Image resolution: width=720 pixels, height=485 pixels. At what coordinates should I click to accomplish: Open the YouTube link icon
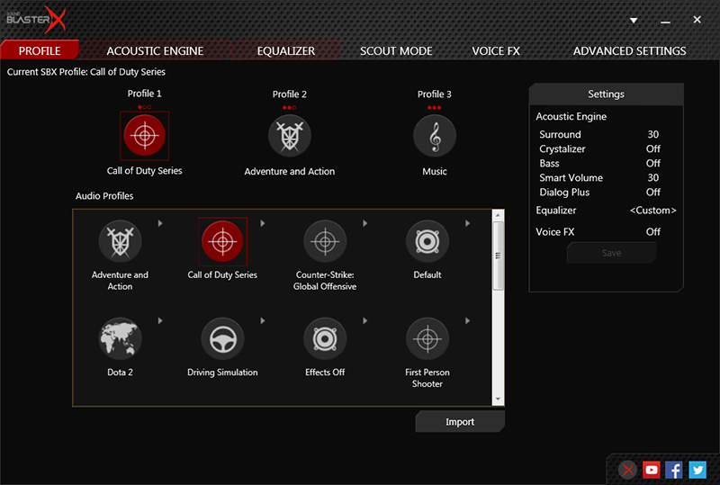pos(652,469)
